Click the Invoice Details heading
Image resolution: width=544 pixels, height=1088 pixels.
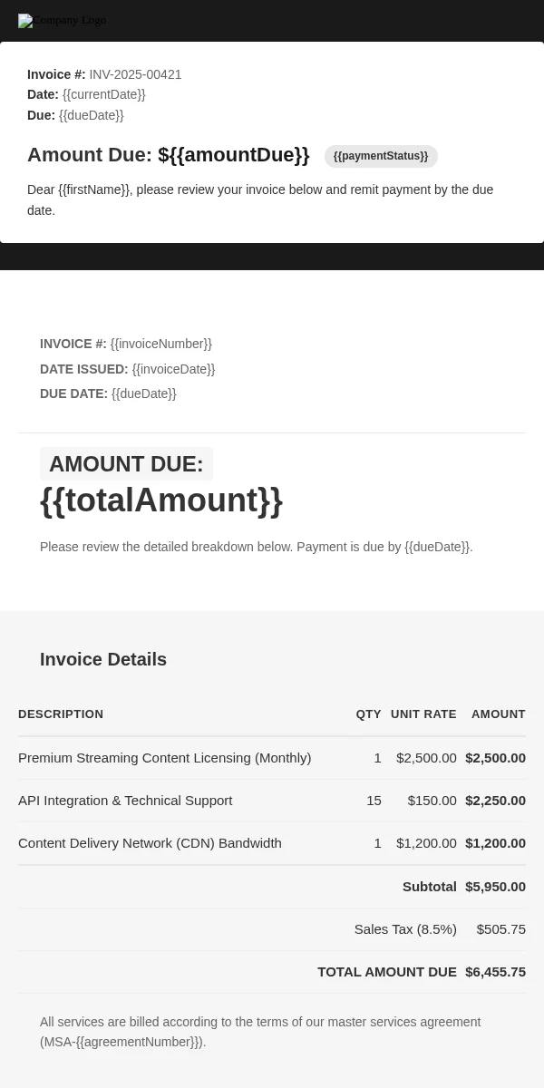[x=103, y=659]
